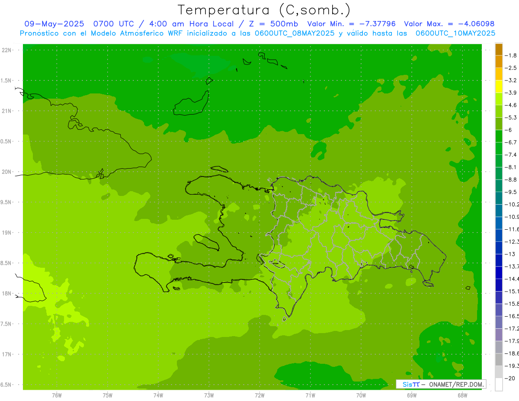Click the '68W' longitude label
The image size is (519, 401).
click(x=462, y=395)
